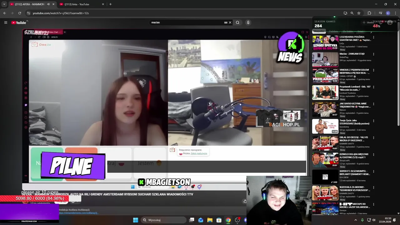This screenshot has width=400, height=225.
Task: Bookmark this page with star icon
Action: tap(359, 13)
